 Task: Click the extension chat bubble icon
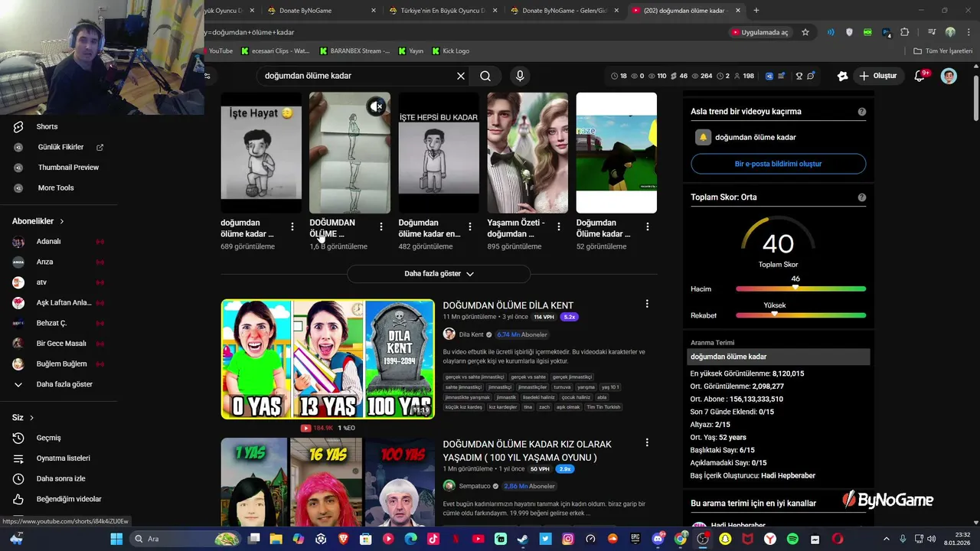(810, 76)
